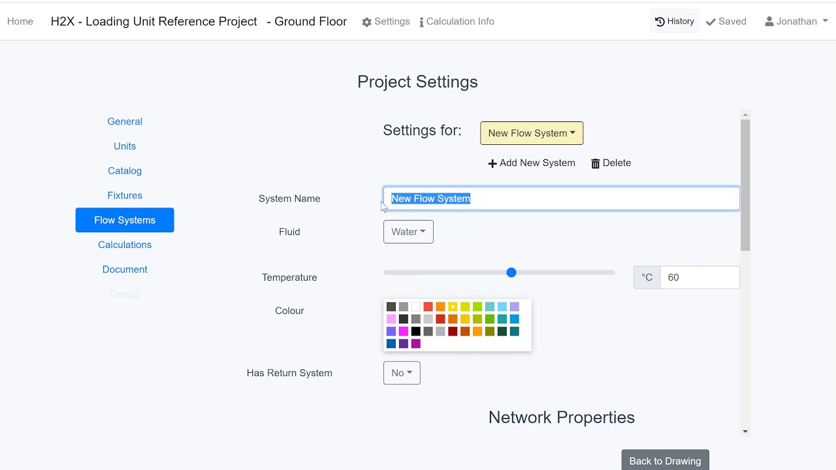
Task: Select the black colour swatch
Action: (x=415, y=332)
